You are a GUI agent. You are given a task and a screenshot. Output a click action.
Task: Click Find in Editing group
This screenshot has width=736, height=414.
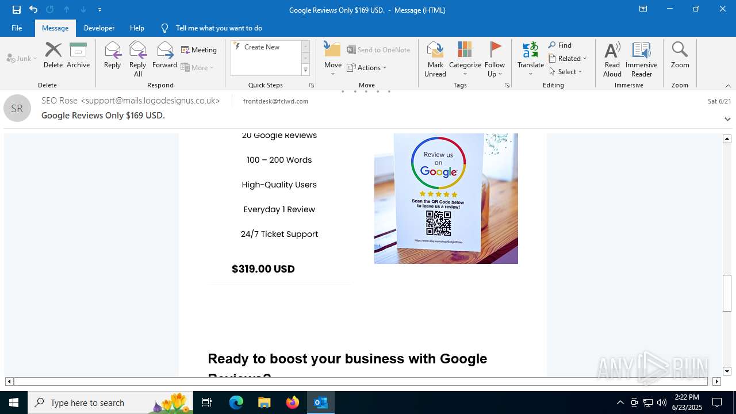pyautogui.click(x=559, y=45)
